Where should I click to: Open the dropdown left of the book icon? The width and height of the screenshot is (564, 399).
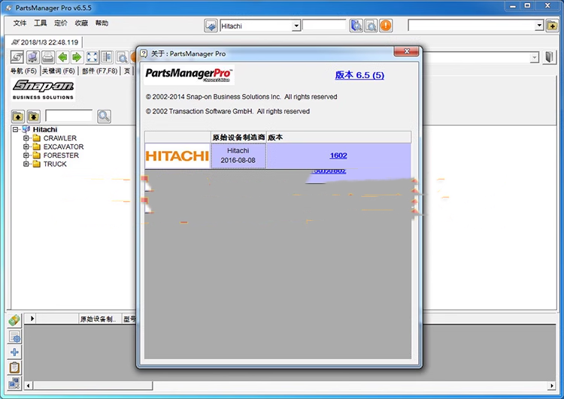[x=535, y=58]
